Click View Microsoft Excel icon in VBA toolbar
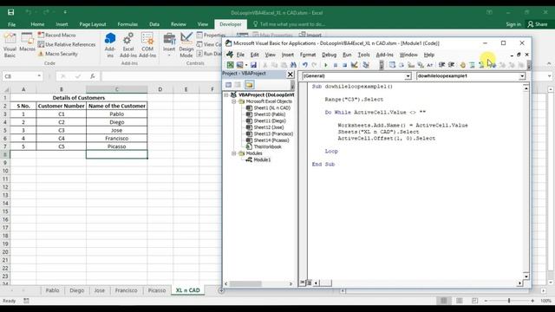 (x=231, y=65)
